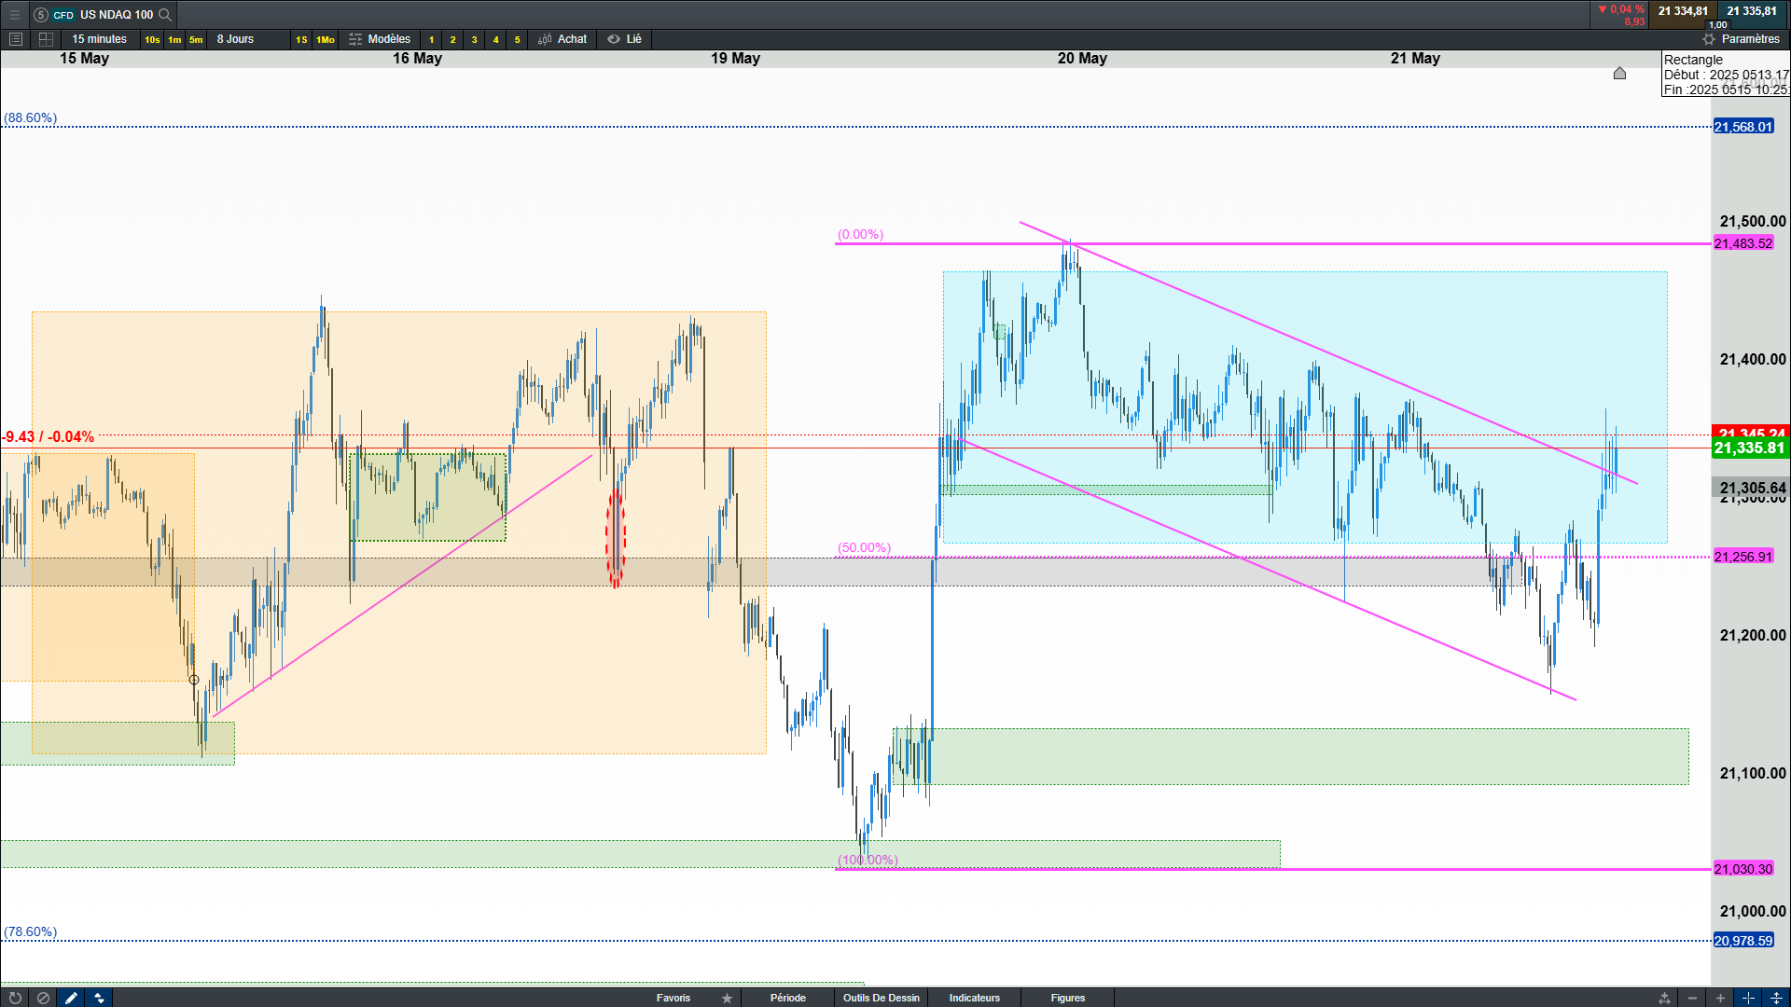Expand the Modèles templates menu

click(380, 39)
